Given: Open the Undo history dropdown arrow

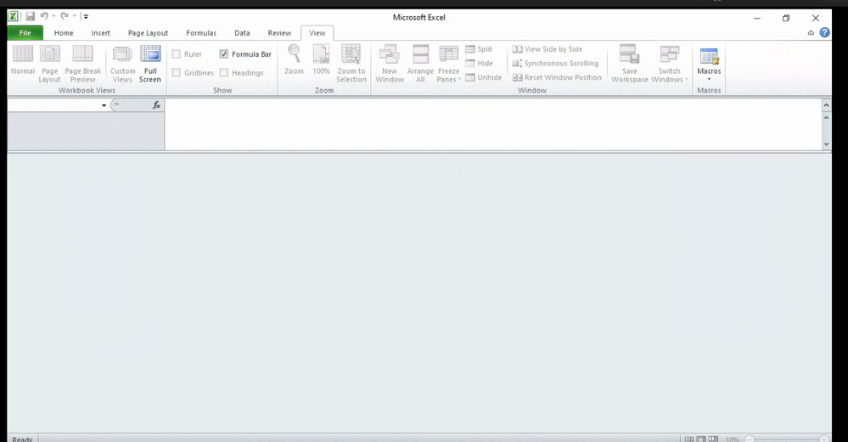Looking at the screenshot, I should click(x=53, y=16).
